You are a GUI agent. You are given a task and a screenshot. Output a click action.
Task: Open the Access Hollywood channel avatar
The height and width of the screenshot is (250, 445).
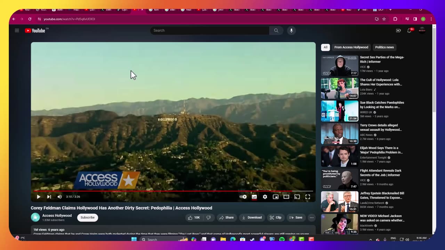(35, 217)
